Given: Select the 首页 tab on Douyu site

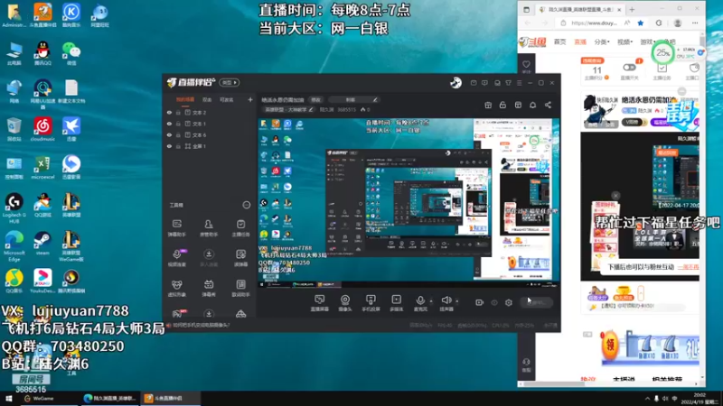Looking at the screenshot, I should (559, 42).
